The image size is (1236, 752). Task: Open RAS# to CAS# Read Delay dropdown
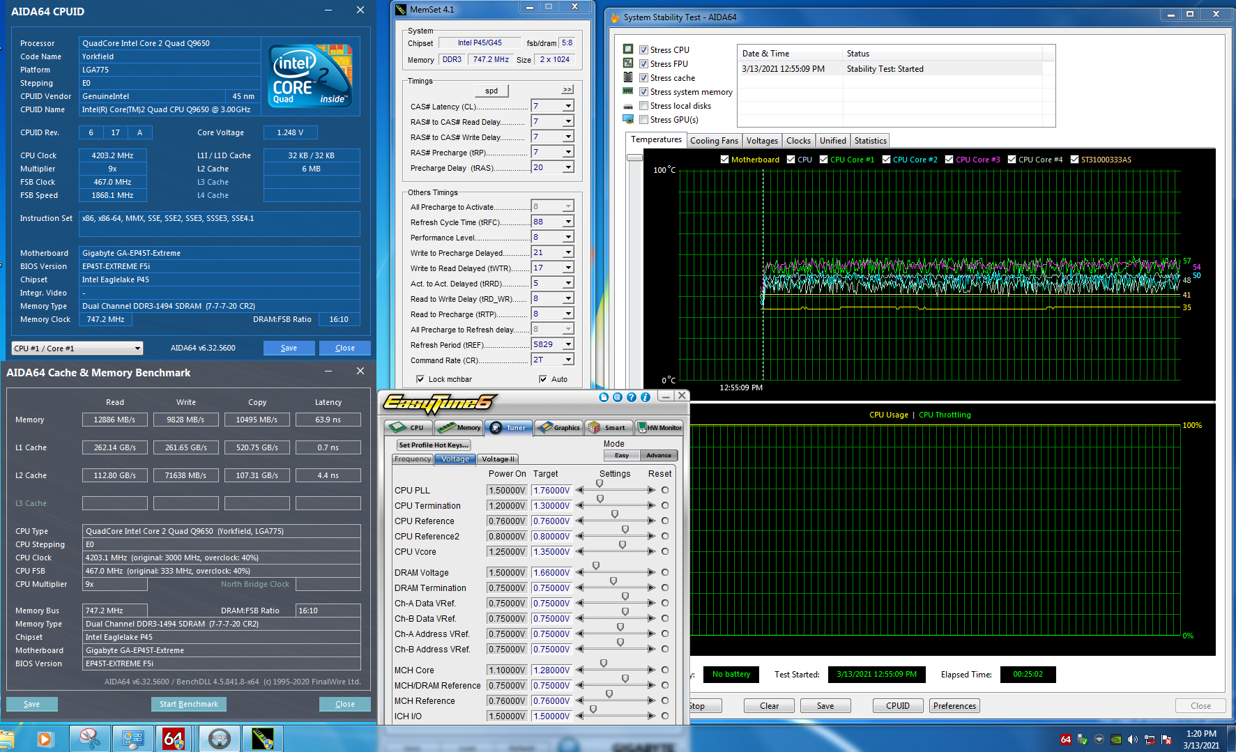coord(568,121)
